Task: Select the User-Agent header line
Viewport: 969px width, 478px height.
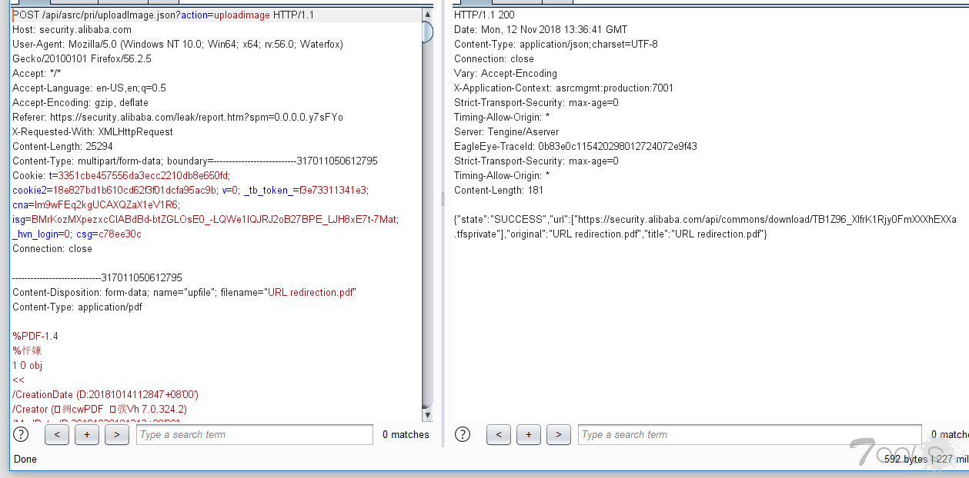Action: pyautogui.click(x=178, y=45)
